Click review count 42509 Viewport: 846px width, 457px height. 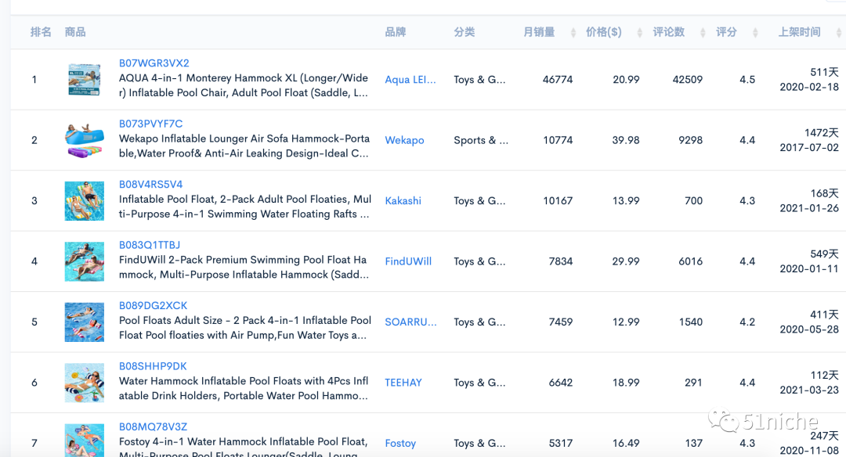tap(688, 80)
